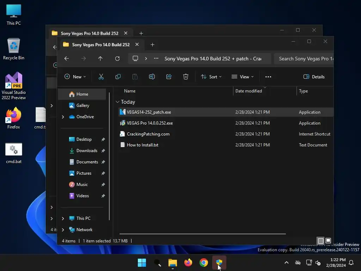Viewport: 361px width, 271px height.
Task: Click the Paste clipboard icon
Action: coord(135,77)
